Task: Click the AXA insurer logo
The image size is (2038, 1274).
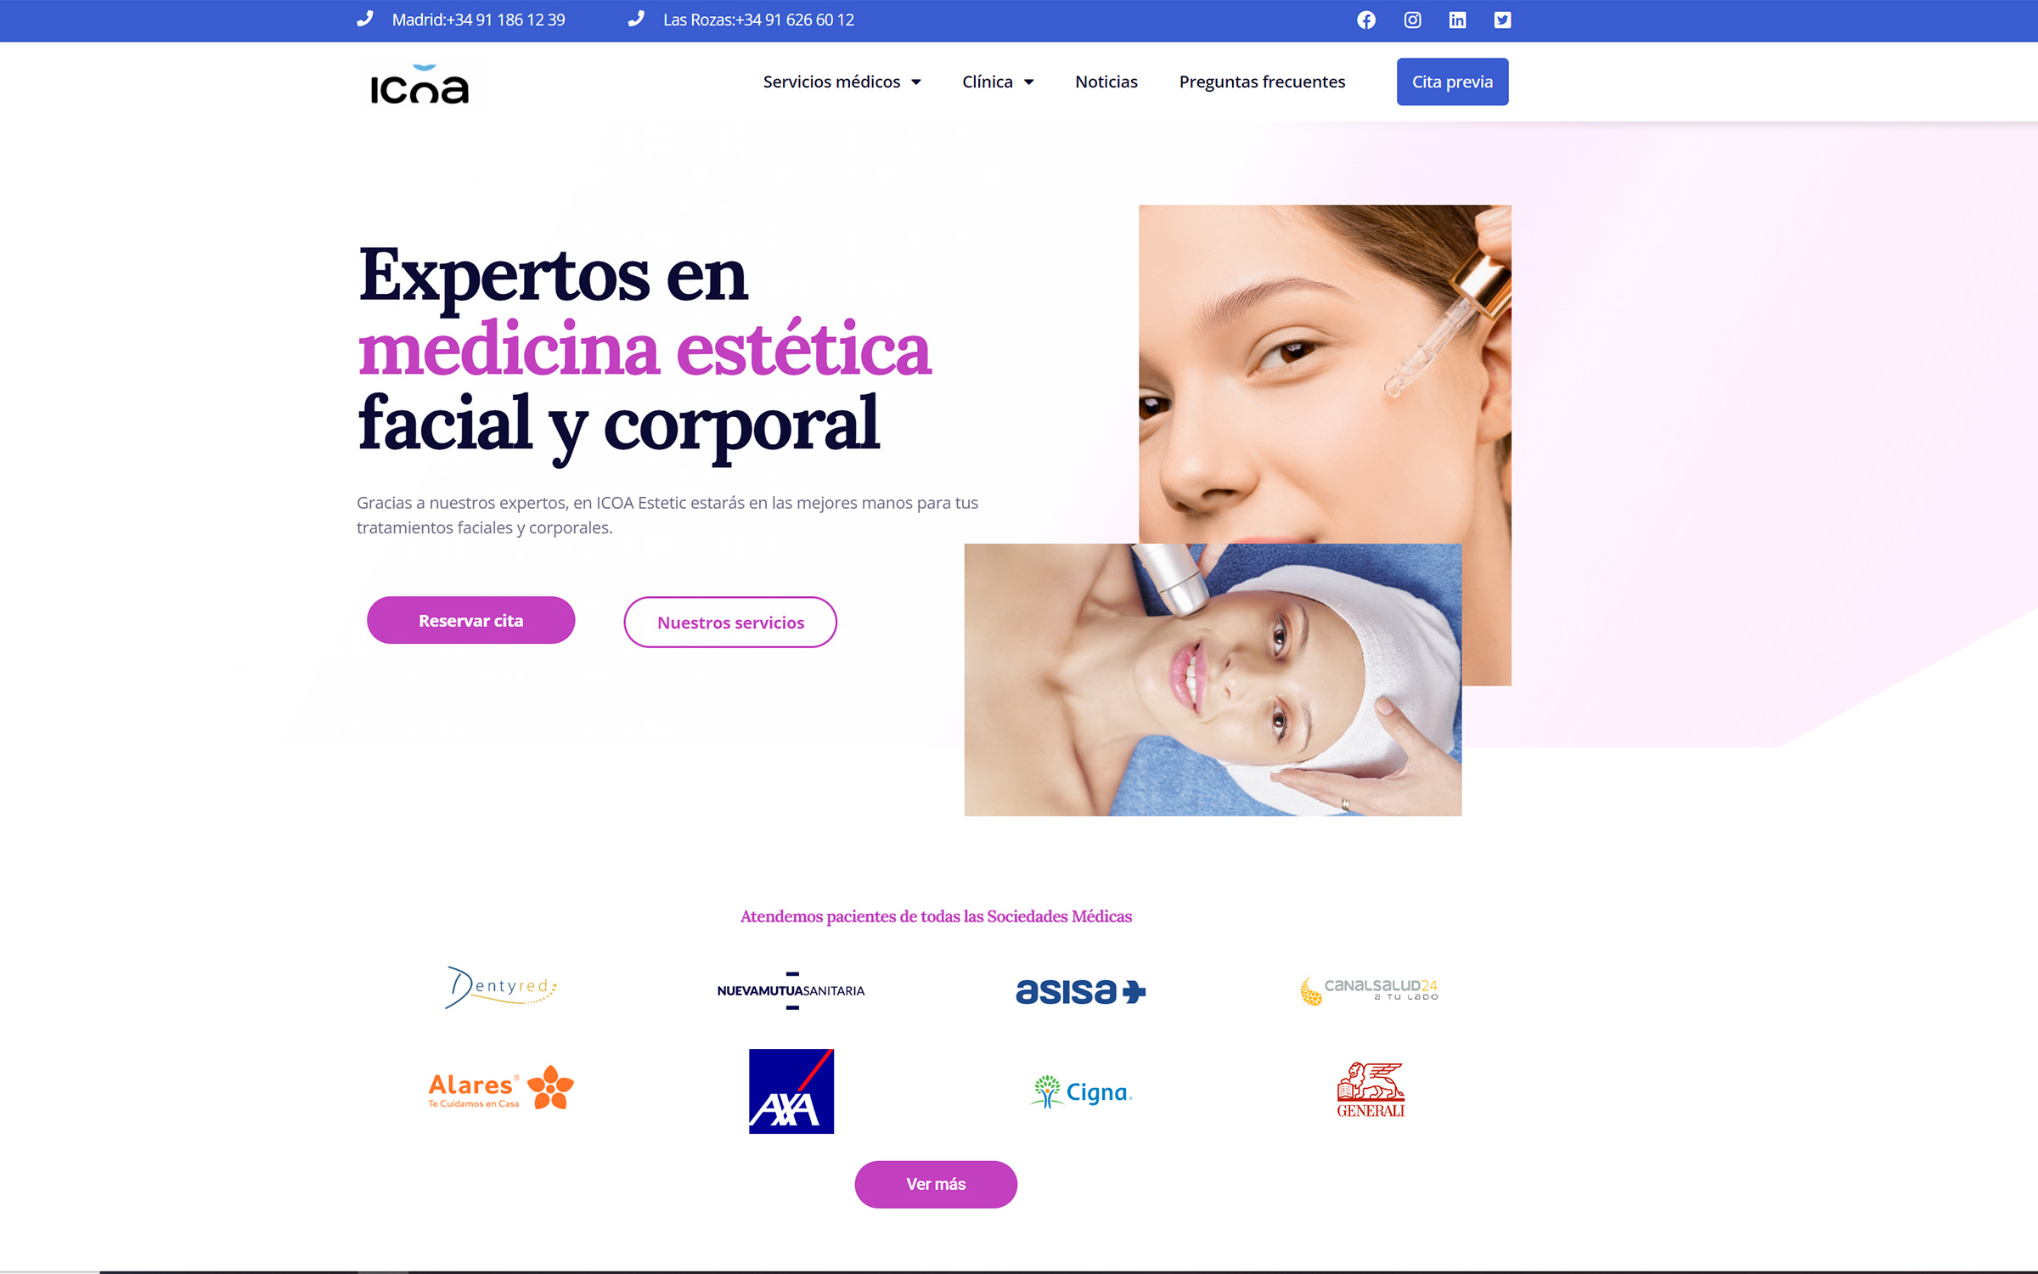Action: tap(791, 1091)
